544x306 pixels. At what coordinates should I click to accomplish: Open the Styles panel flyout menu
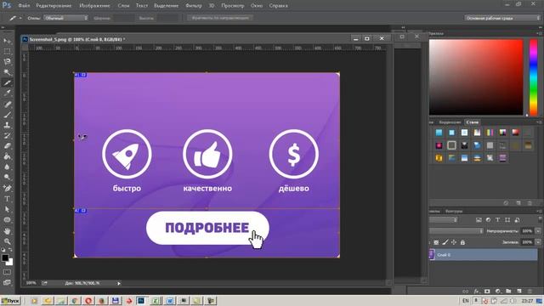pos(540,122)
